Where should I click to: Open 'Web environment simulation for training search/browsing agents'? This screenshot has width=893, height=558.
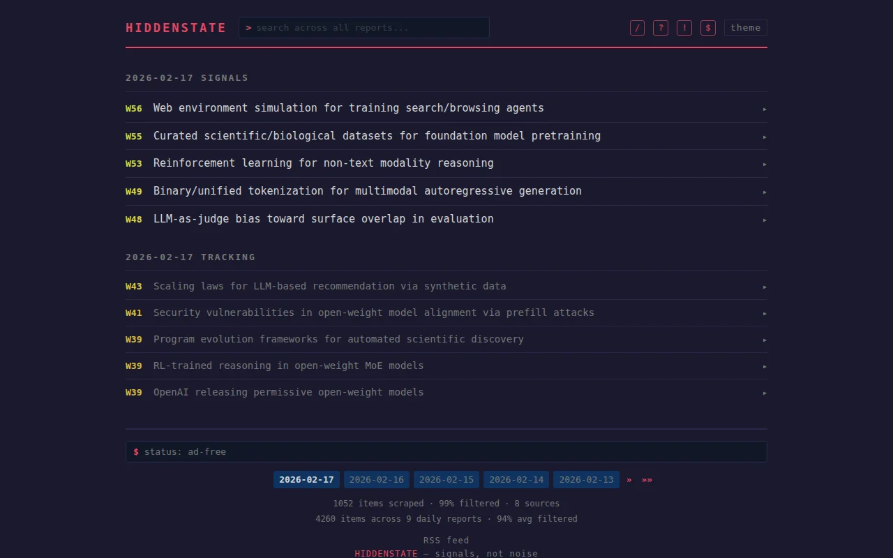pyautogui.click(x=349, y=108)
